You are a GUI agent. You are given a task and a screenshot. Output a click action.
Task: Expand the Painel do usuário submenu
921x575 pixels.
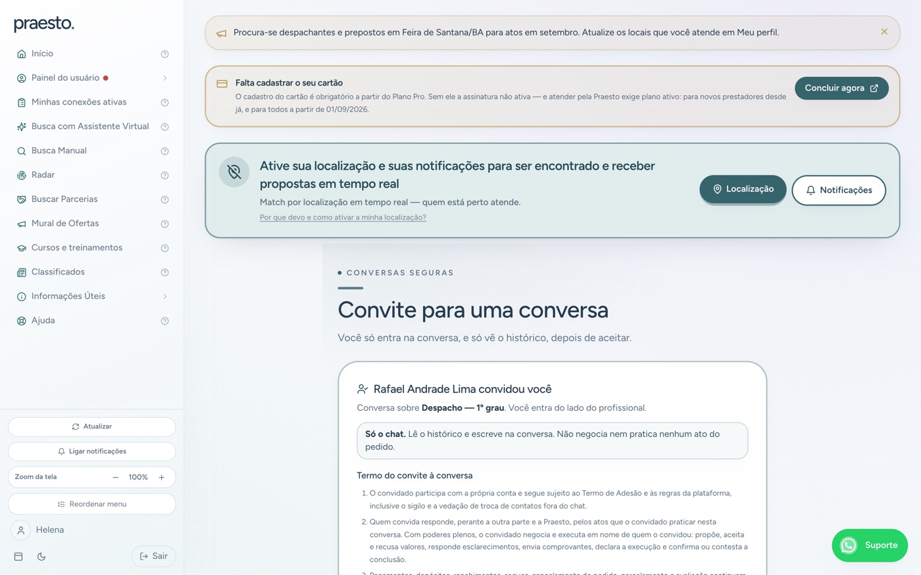coord(164,78)
